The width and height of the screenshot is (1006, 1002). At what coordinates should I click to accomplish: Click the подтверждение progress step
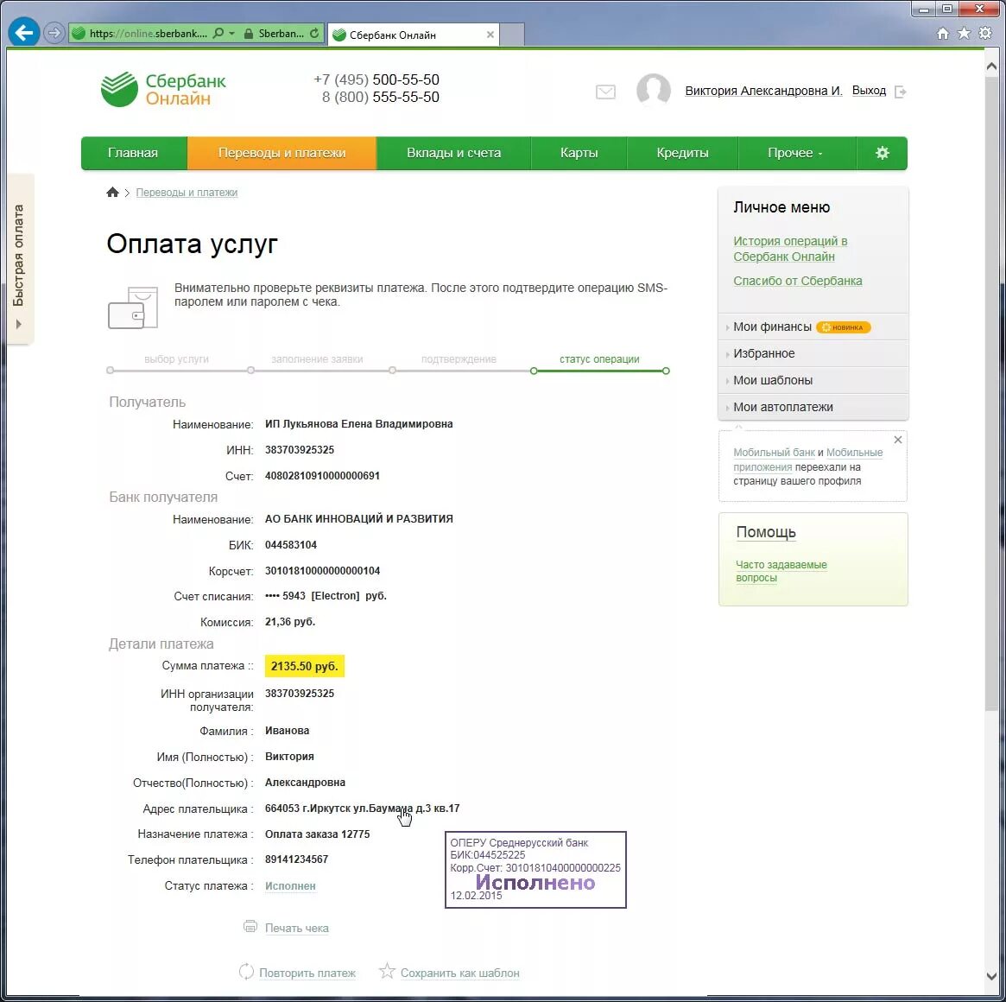click(459, 359)
